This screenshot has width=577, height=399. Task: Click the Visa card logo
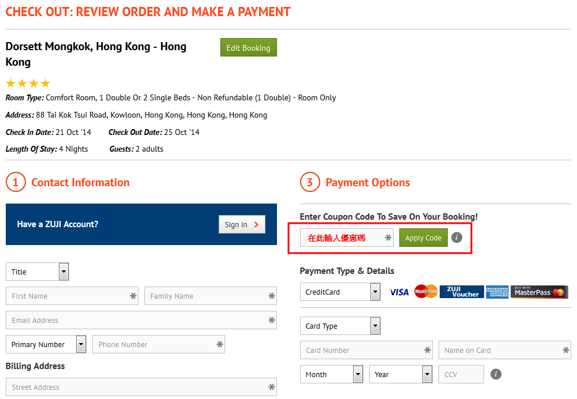(399, 292)
